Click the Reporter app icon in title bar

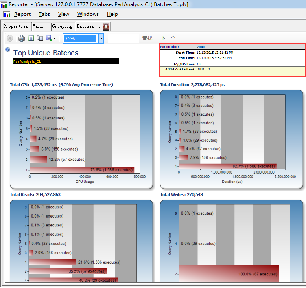[4, 4]
